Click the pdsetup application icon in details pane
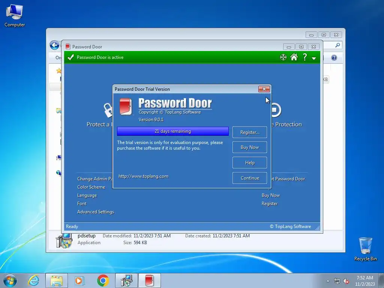Viewport: 384px width, 288px height. [x=64, y=240]
